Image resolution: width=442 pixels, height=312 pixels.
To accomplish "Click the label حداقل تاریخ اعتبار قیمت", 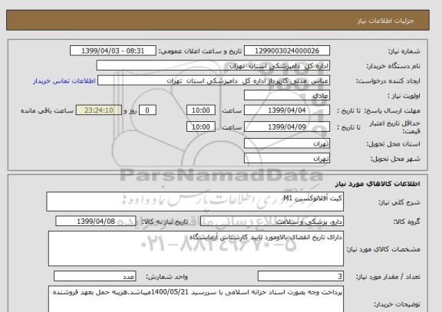I will coord(394,127).
